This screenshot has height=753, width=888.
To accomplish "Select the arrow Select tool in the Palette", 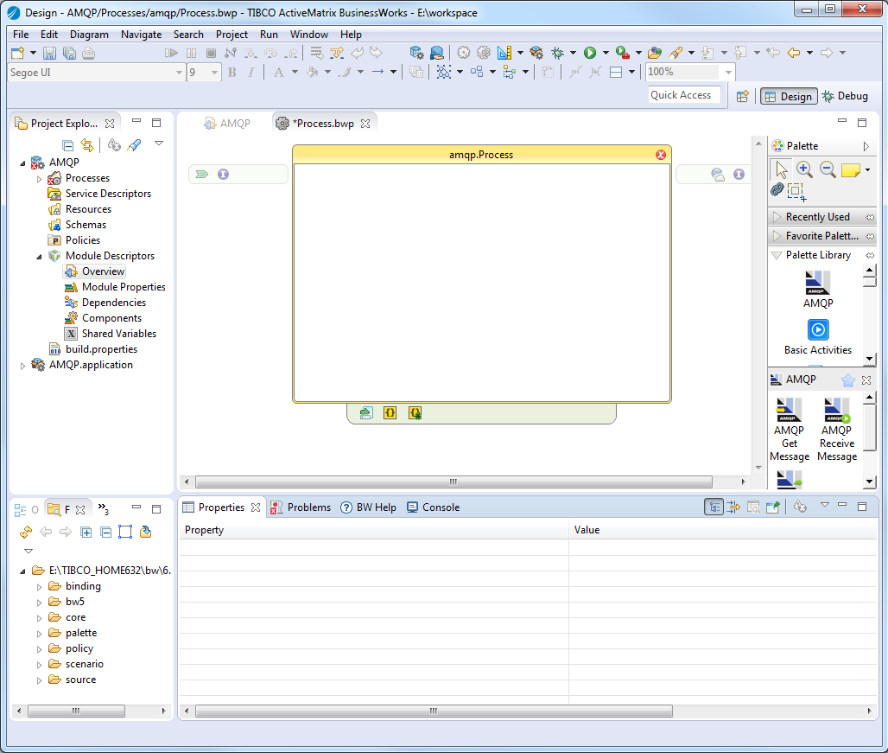I will (782, 169).
